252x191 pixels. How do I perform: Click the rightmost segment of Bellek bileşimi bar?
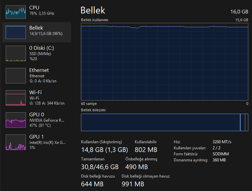click(247, 122)
